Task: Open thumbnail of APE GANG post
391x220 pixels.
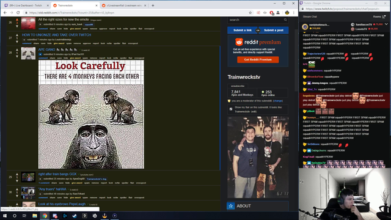Action: pyautogui.click(x=28, y=53)
